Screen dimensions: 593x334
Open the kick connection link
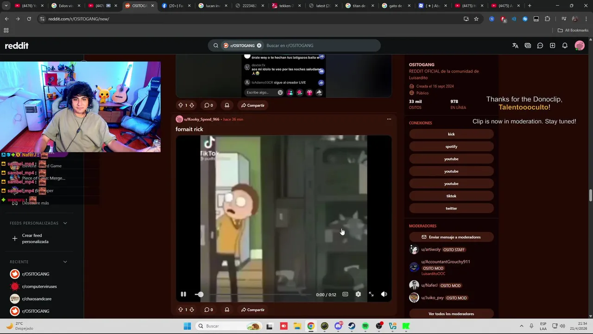pos(451,134)
